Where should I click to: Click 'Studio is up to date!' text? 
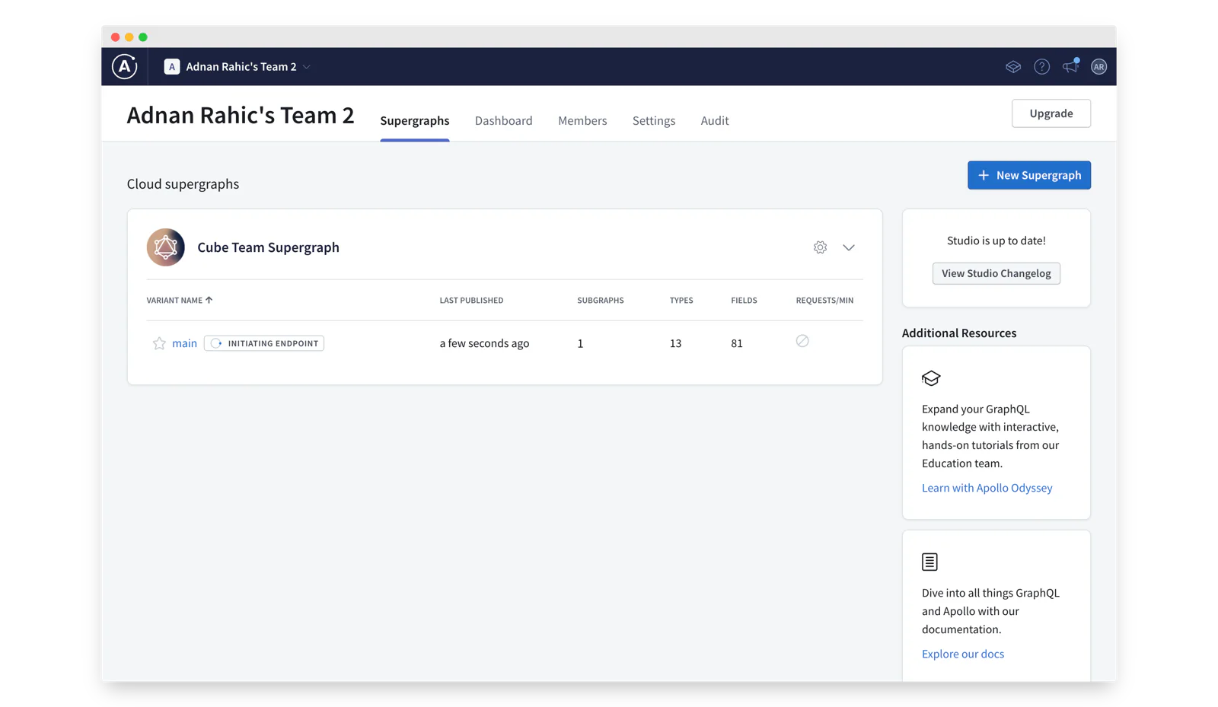click(996, 240)
